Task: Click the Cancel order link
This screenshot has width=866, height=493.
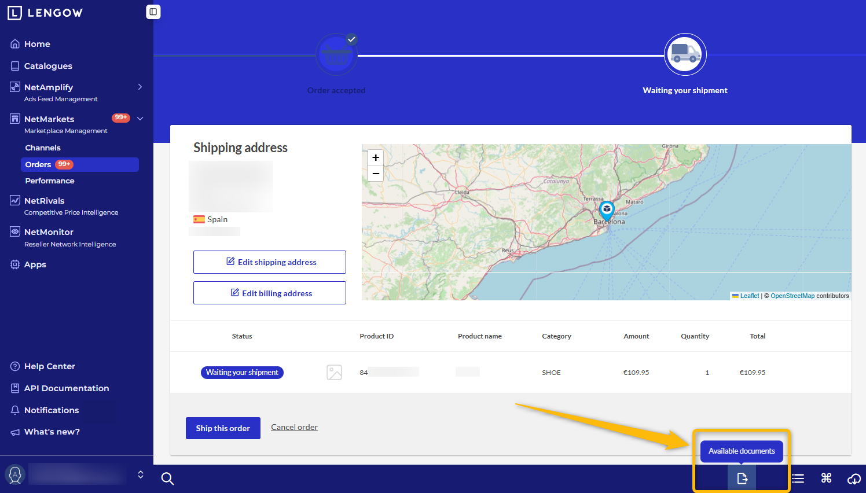Action: click(x=294, y=427)
